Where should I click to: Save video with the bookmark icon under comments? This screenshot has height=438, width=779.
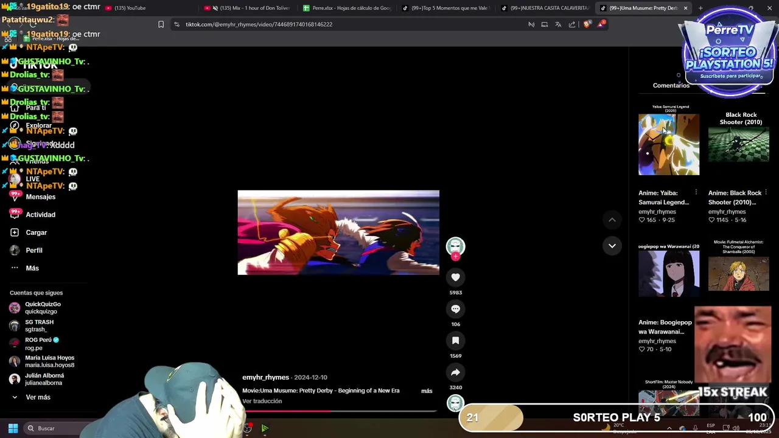point(455,341)
